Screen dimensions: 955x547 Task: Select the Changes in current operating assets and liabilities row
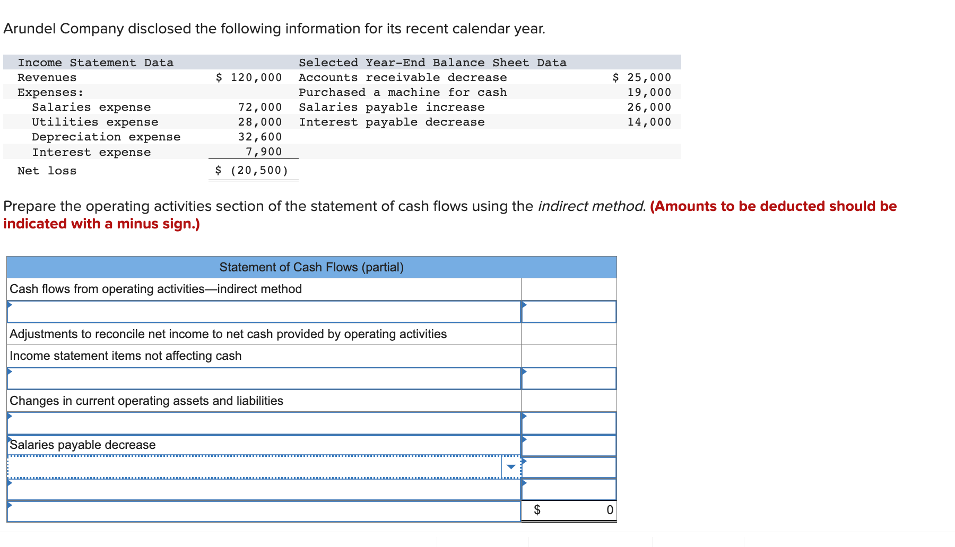(x=264, y=401)
